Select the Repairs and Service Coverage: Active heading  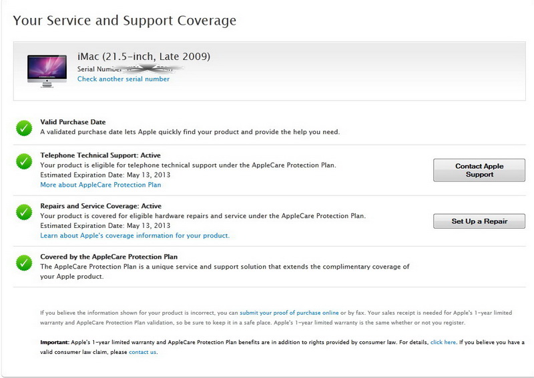click(101, 206)
